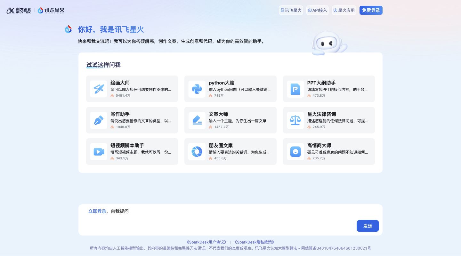Click the 你好，我是讯飞星火 heading
461x256 pixels.
[x=111, y=29]
